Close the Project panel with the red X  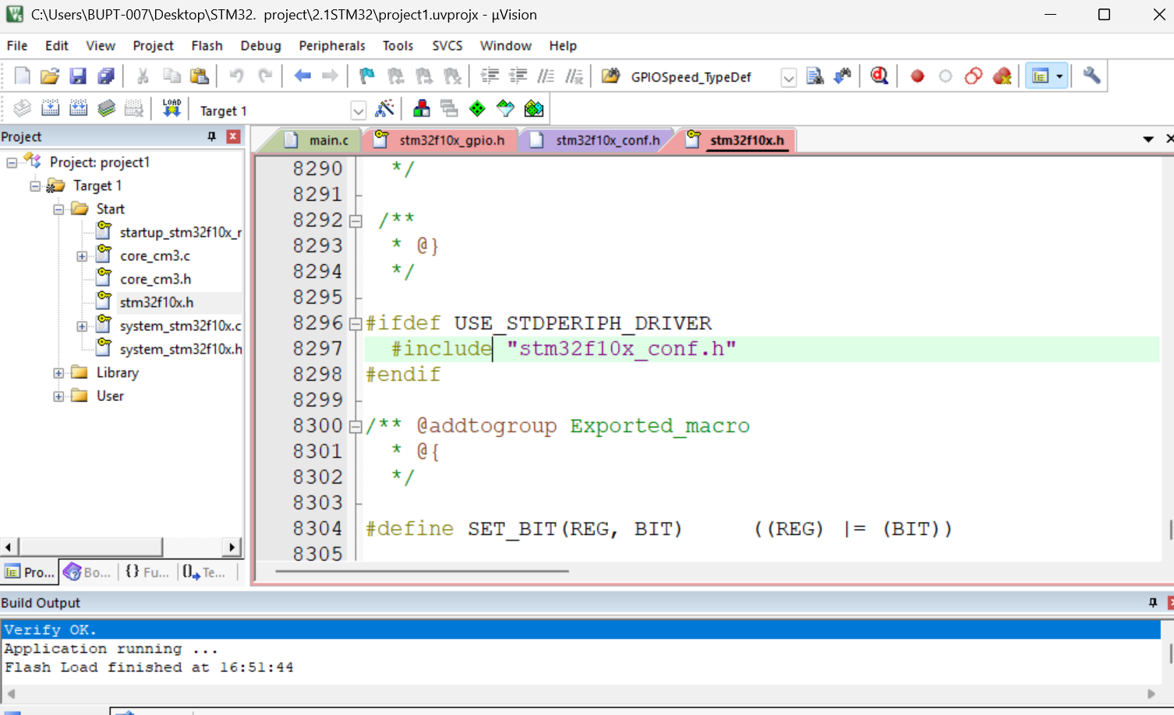(x=233, y=136)
